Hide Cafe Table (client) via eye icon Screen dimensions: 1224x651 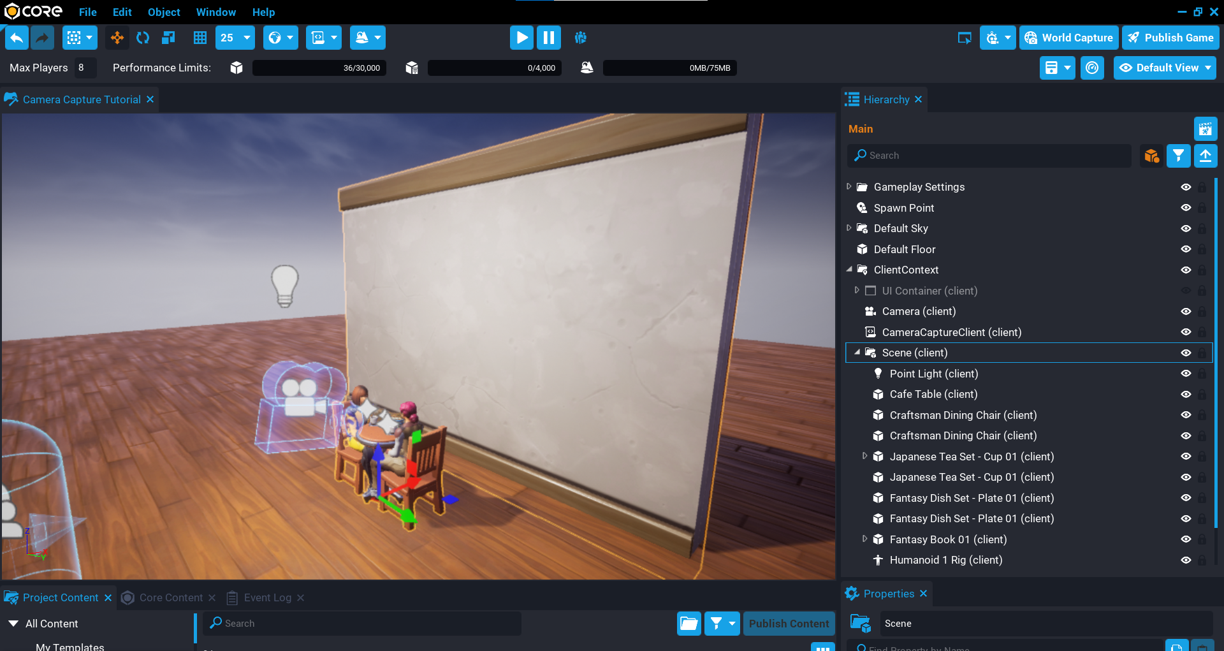[x=1186, y=395]
